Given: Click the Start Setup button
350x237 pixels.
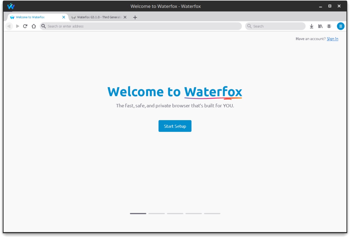Looking at the screenshot, I should [175, 126].
